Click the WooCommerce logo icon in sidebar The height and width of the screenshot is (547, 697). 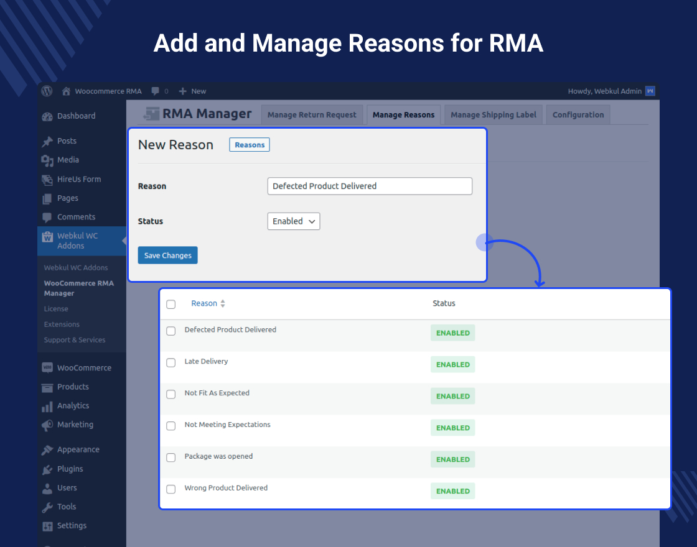pos(47,367)
